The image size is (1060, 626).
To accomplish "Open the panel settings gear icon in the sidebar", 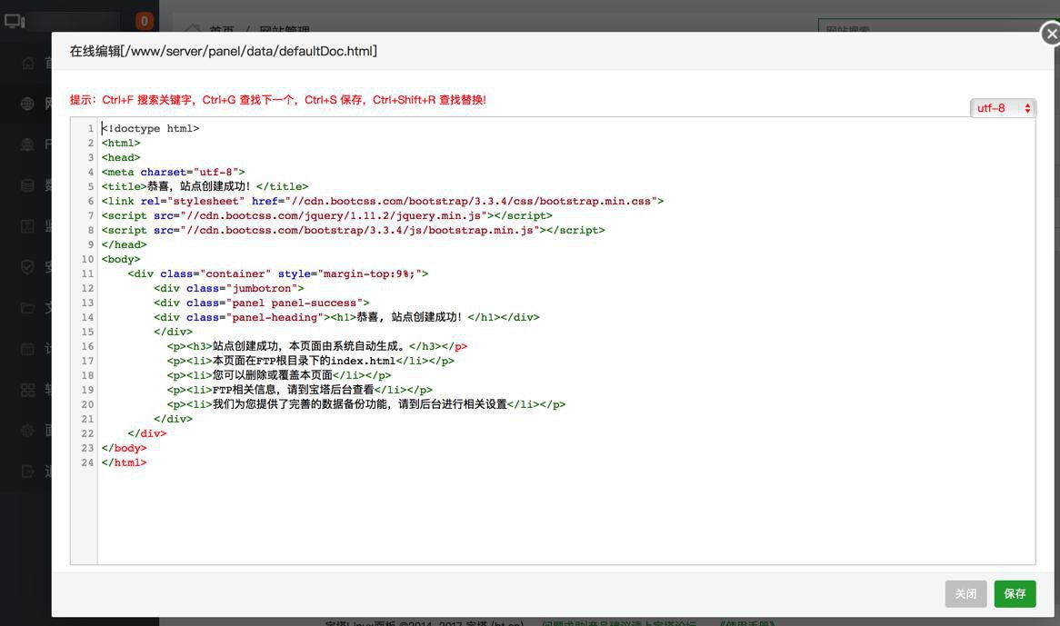I will [27, 430].
